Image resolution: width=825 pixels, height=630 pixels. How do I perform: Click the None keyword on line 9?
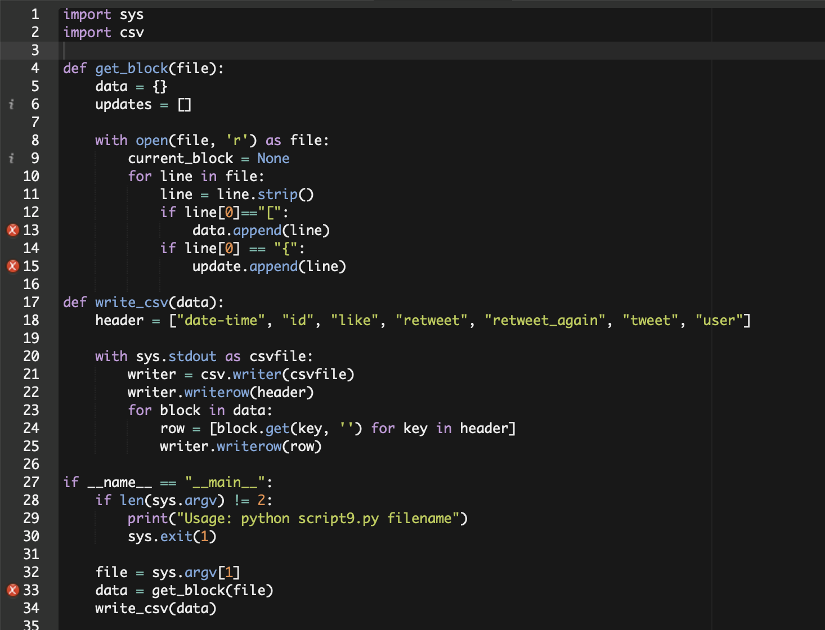[x=273, y=158]
